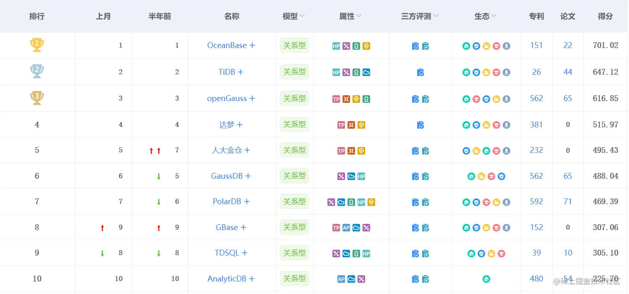Click the HP attribute icon in OceanBase row
The image size is (629, 294).
(336, 46)
